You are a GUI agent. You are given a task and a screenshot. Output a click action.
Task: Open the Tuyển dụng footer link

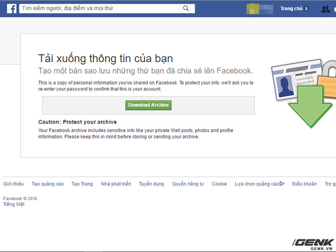(x=152, y=184)
